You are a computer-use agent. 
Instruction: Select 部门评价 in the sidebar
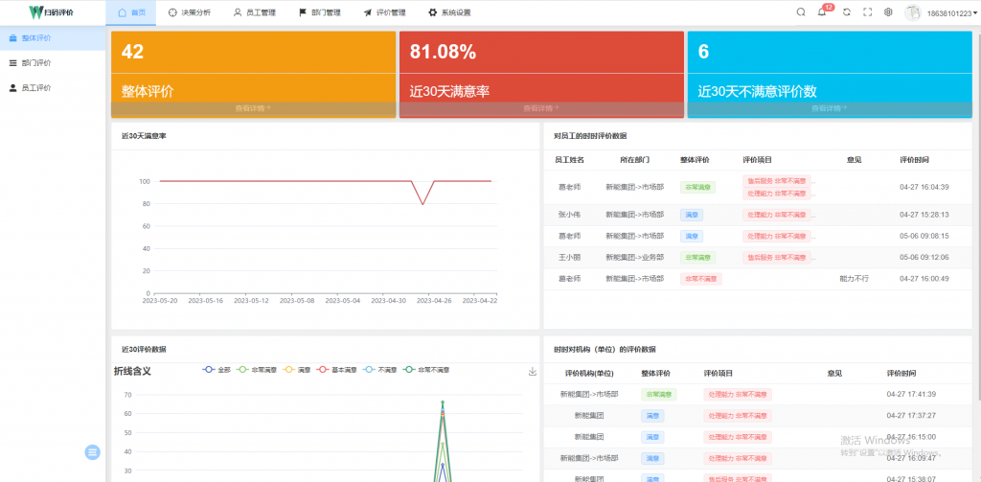tap(53, 62)
